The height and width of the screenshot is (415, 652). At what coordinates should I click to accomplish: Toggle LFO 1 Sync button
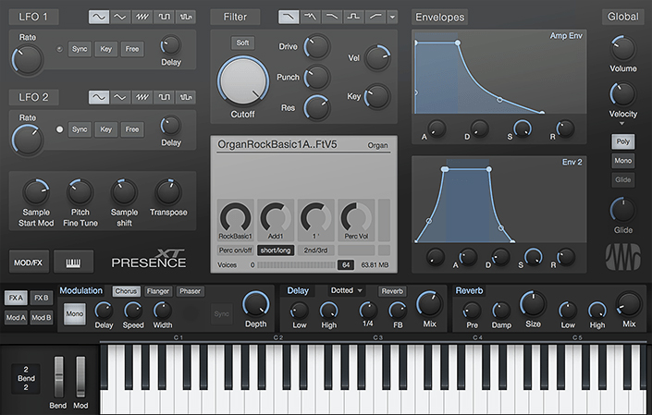tap(80, 49)
